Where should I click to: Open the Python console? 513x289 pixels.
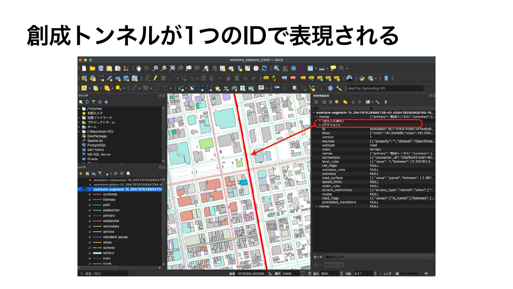coord(362,78)
